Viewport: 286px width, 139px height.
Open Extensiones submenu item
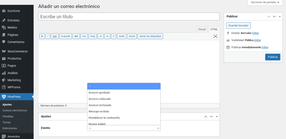point(10,128)
